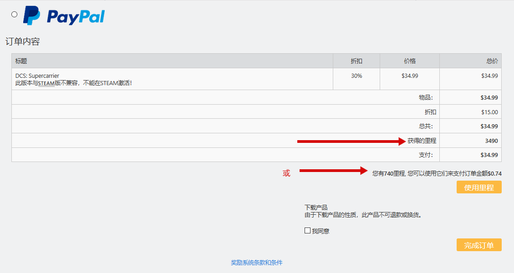Click the 总价 column header
Image resolution: width=514 pixels, height=273 pixels.
click(x=492, y=61)
